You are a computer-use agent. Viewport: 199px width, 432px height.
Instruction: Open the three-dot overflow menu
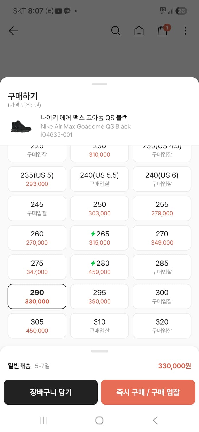tap(185, 31)
